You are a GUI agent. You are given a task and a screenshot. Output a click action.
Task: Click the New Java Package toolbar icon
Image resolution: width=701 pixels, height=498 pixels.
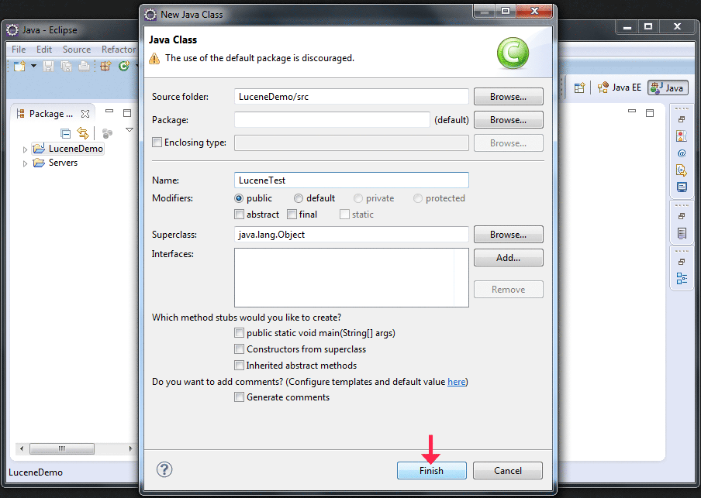tap(105, 67)
